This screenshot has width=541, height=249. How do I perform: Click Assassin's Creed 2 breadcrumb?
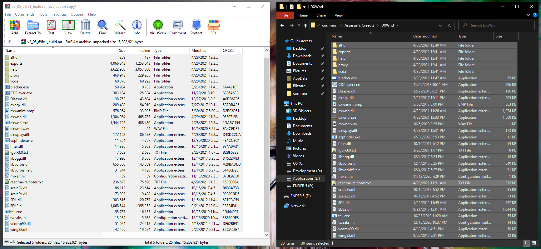pos(359,25)
